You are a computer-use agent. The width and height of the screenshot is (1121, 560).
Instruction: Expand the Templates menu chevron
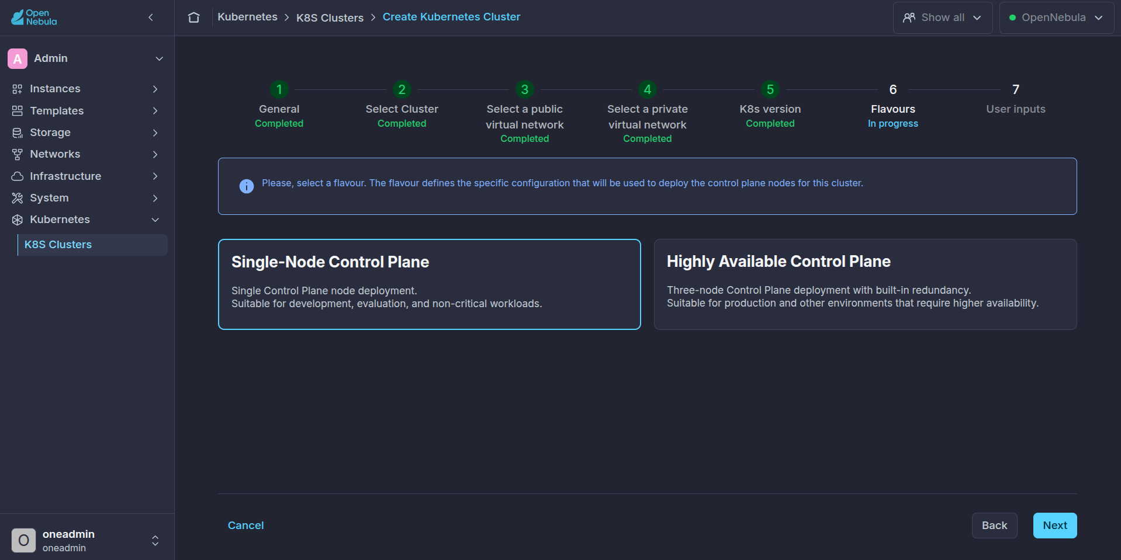click(155, 111)
